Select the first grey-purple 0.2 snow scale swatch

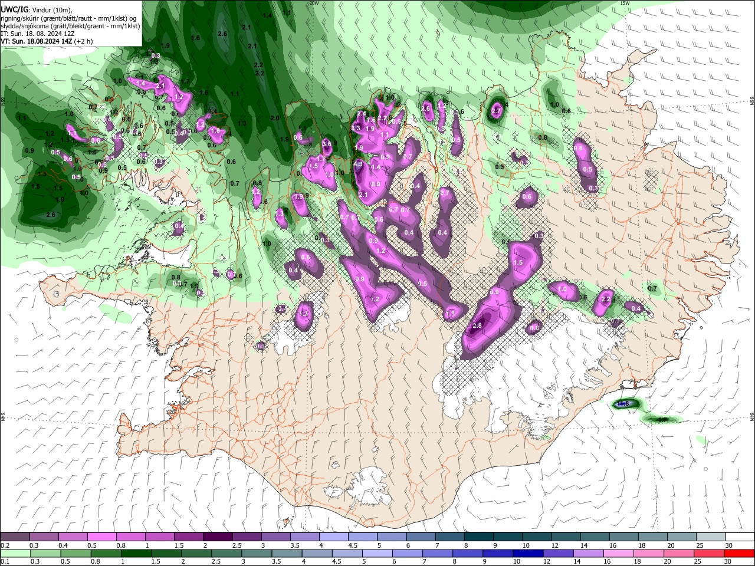15,537
